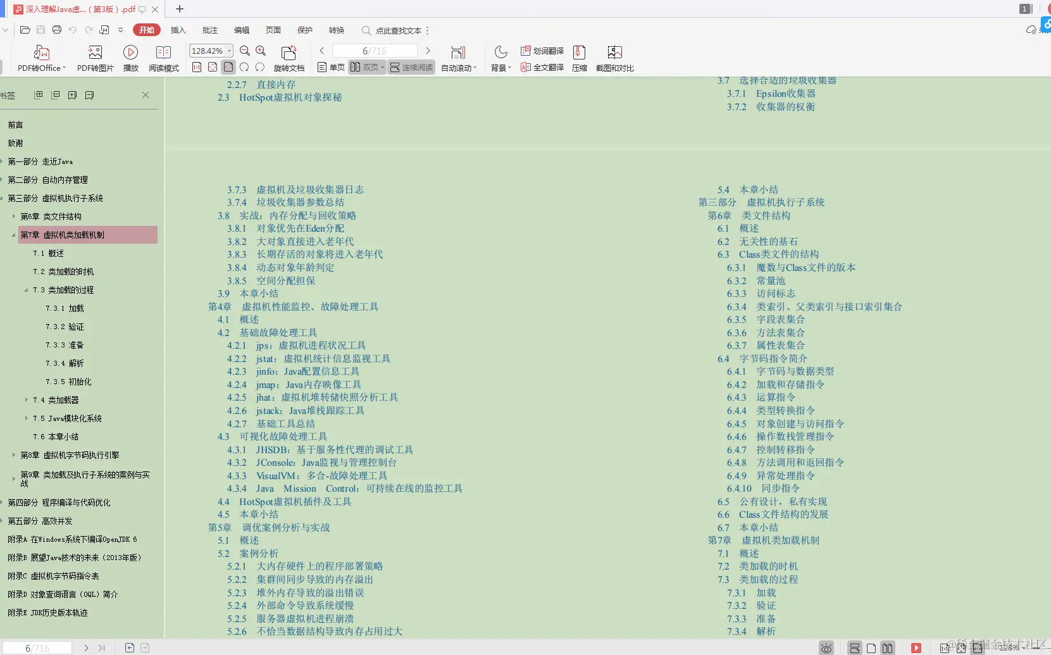1051x655 pixels.
Task: Change page background via 背景 option
Action: [500, 57]
